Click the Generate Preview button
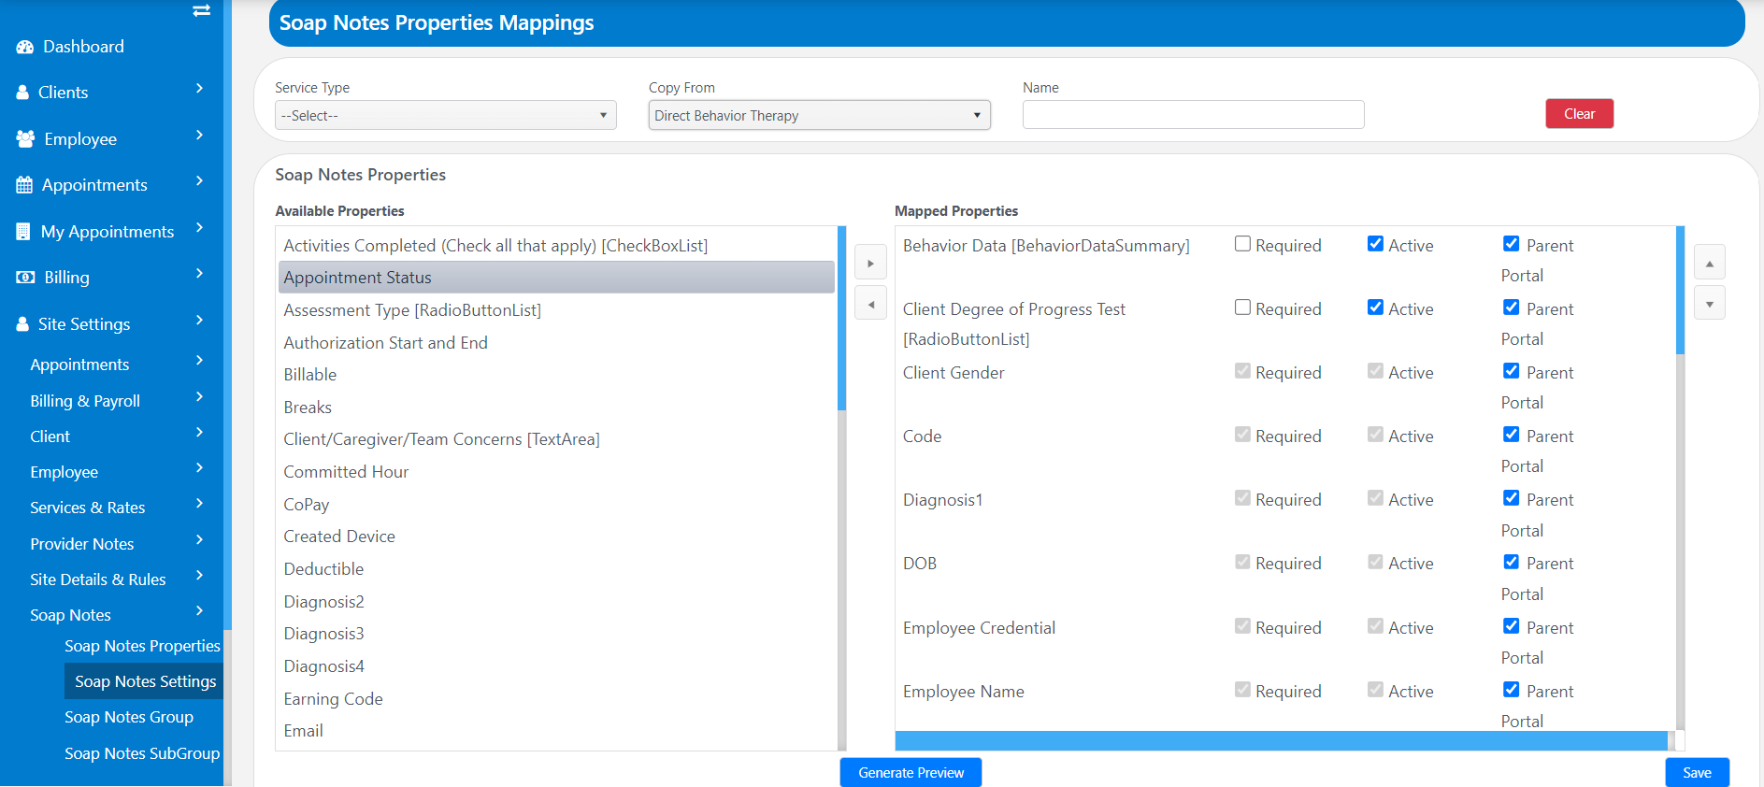 click(911, 773)
